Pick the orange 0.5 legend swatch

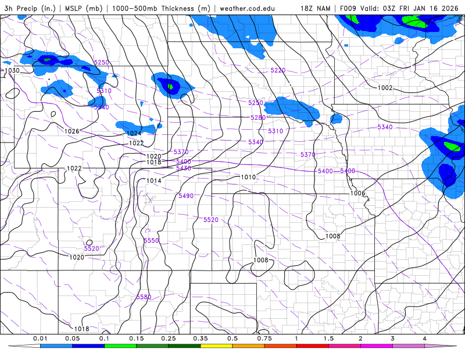coord(249,346)
